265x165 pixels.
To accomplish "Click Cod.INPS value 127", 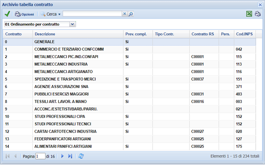I will [239, 139].
